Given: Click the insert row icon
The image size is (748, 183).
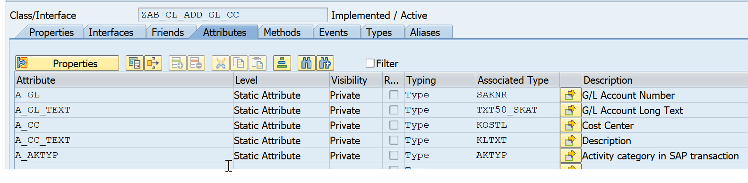Looking at the screenshot, I should point(178,63).
